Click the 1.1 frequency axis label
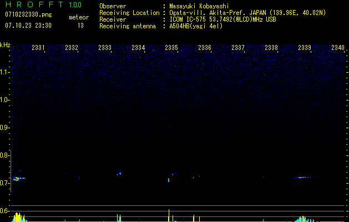 (4, 72)
